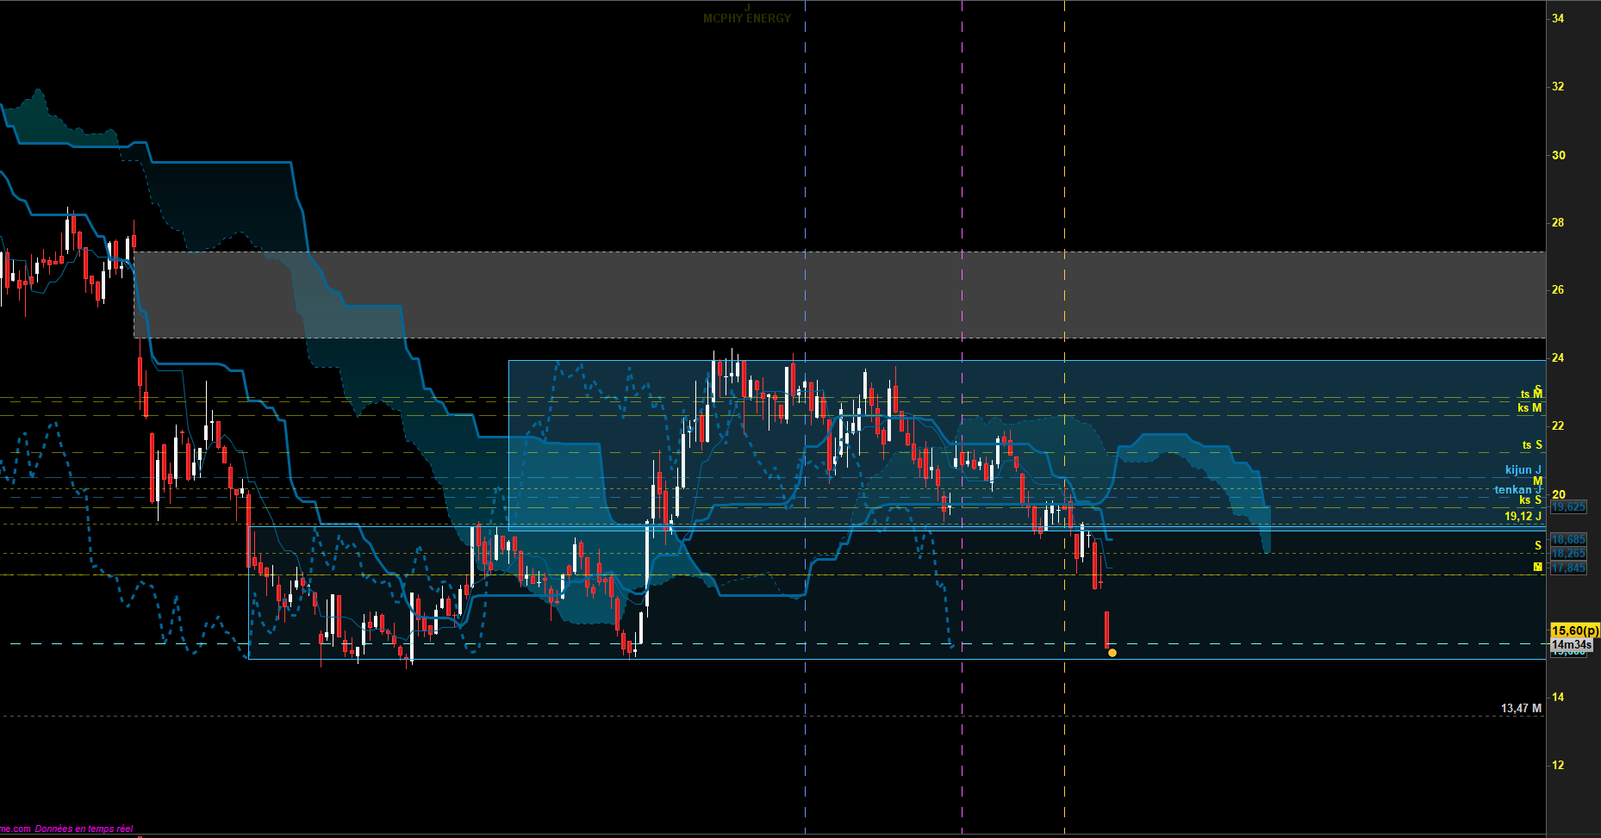Viewport: 1601px width, 838px height.
Task: Click the Données en temps réel link
Action: point(84,829)
